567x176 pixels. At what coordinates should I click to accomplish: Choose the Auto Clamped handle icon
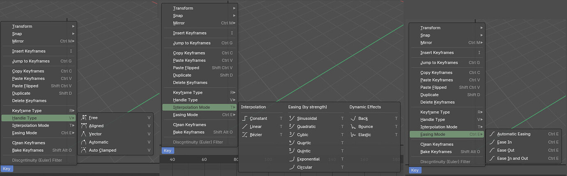[x=84, y=151]
